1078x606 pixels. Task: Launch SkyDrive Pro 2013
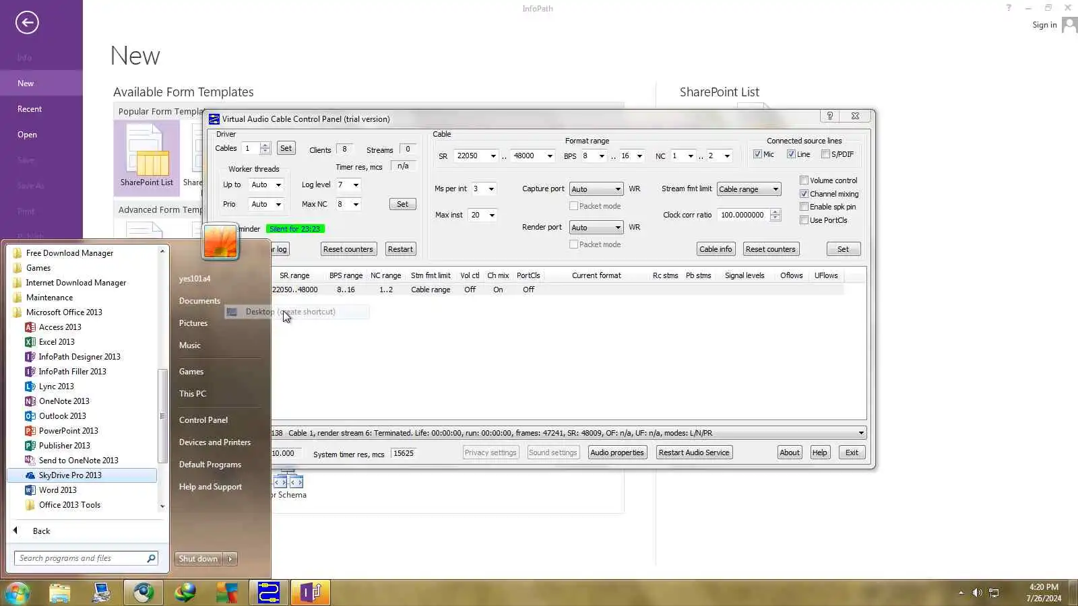tap(82, 475)
